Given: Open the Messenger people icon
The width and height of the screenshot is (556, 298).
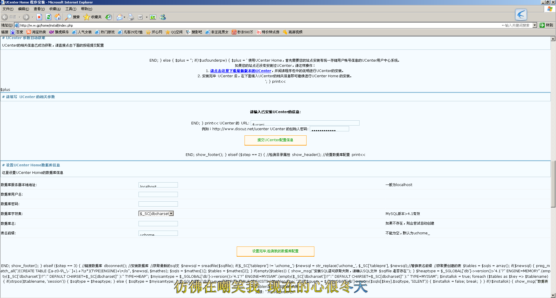Looking at the screenshot, I should (x=163, y=17).
